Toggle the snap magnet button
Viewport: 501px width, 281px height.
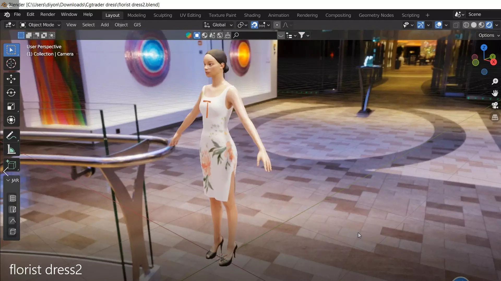pos(254,25)
